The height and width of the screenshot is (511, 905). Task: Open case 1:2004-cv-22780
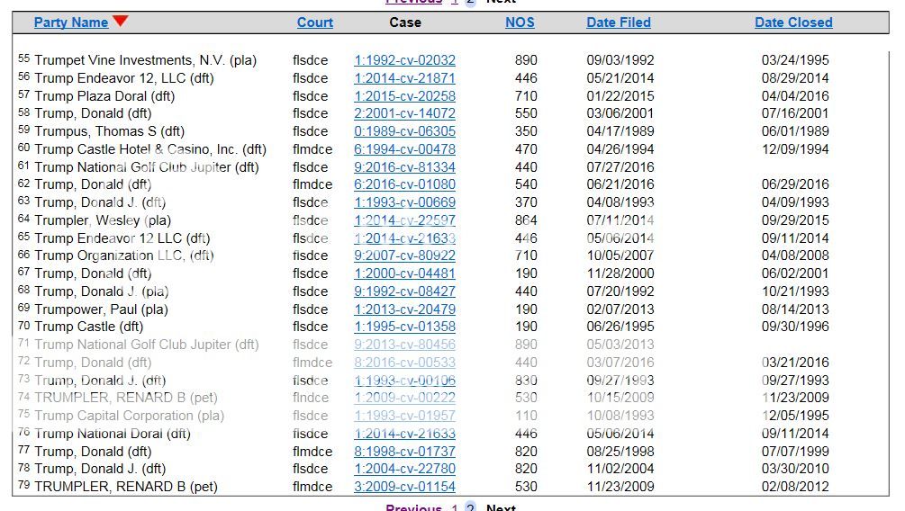404,468
